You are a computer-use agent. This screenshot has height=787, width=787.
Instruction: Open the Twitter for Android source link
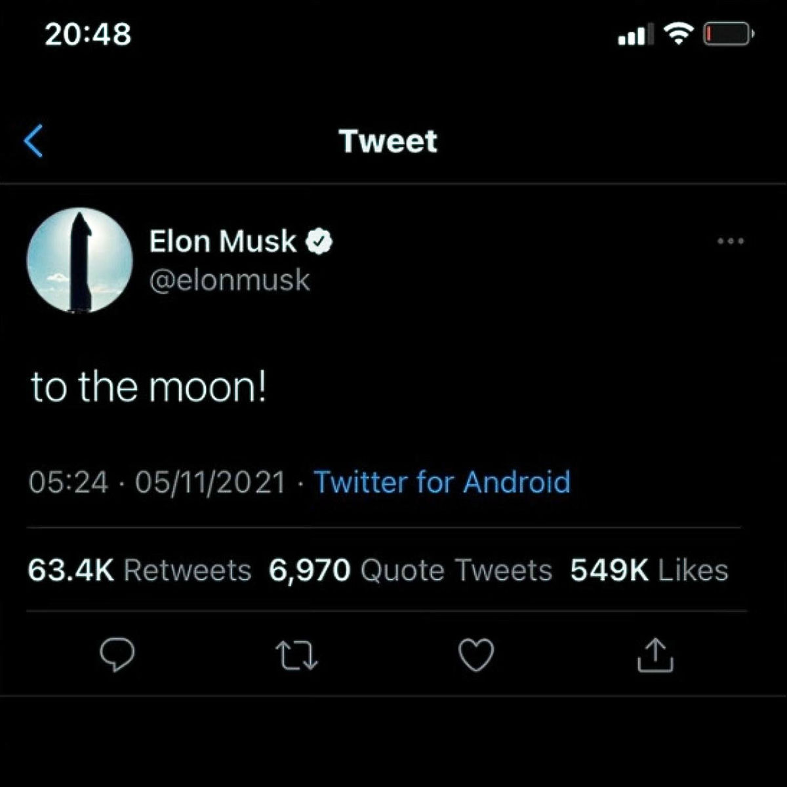(441, 483)
